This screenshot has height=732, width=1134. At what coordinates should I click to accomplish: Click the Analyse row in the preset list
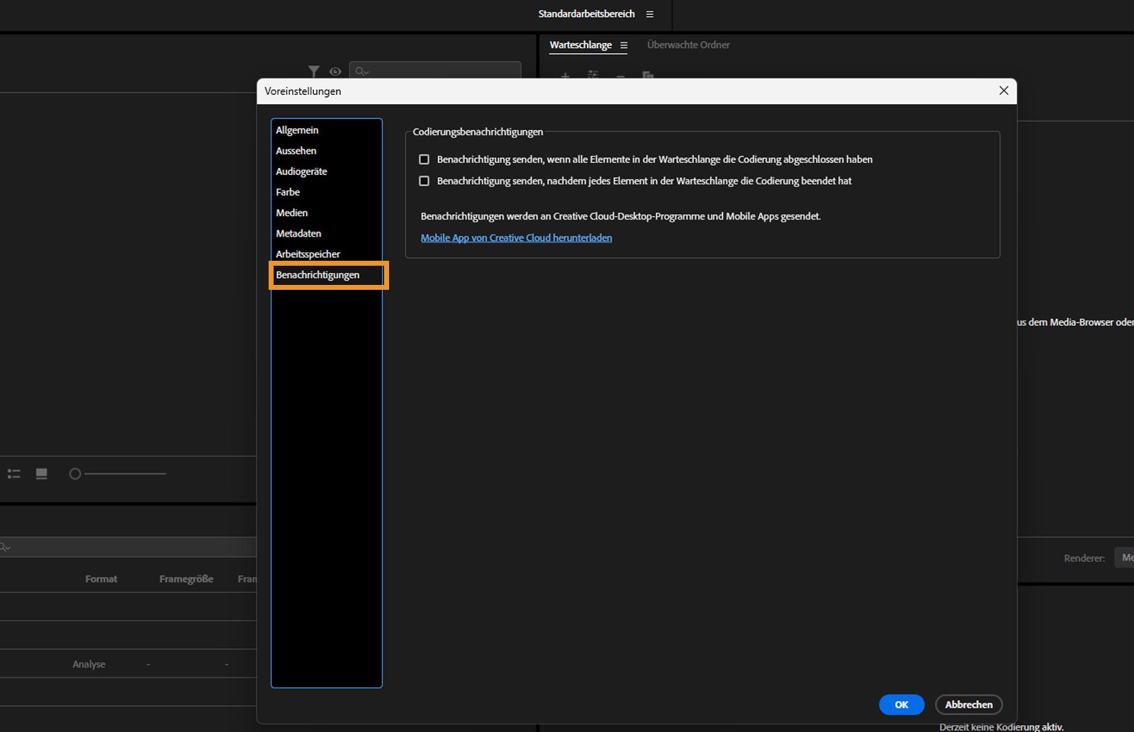point(128,664)
